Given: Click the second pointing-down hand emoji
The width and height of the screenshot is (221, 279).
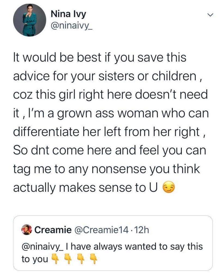Looking at the screenshot, I should (68, 258).
